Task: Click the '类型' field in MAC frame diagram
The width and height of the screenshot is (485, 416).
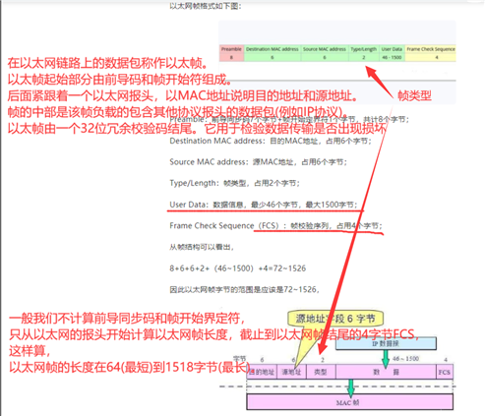Action: [321, 372]
